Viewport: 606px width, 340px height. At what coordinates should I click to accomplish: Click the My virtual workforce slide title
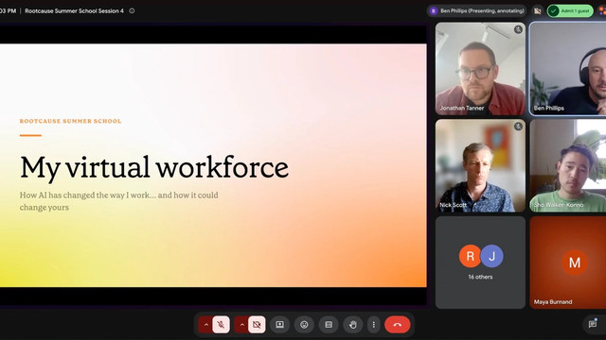click(x=154, y=167)
